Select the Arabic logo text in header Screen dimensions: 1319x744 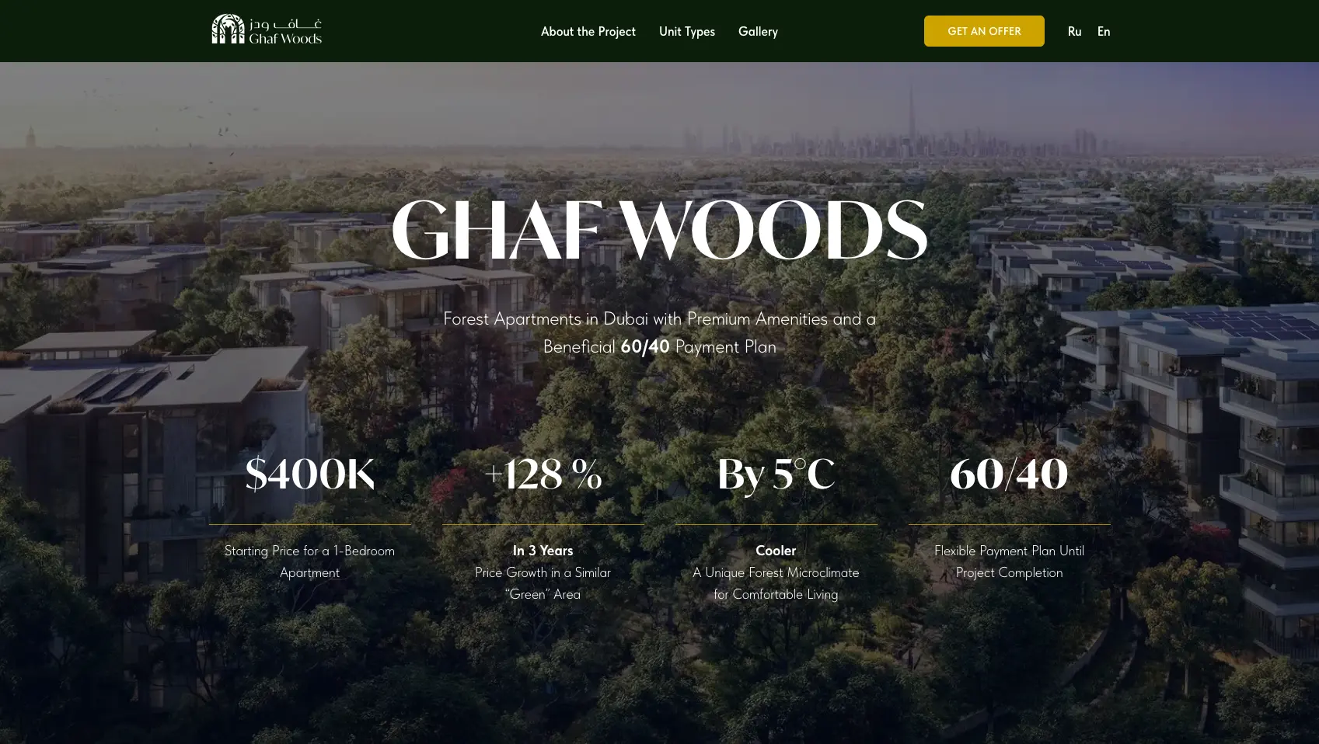(x=287, y=23)
